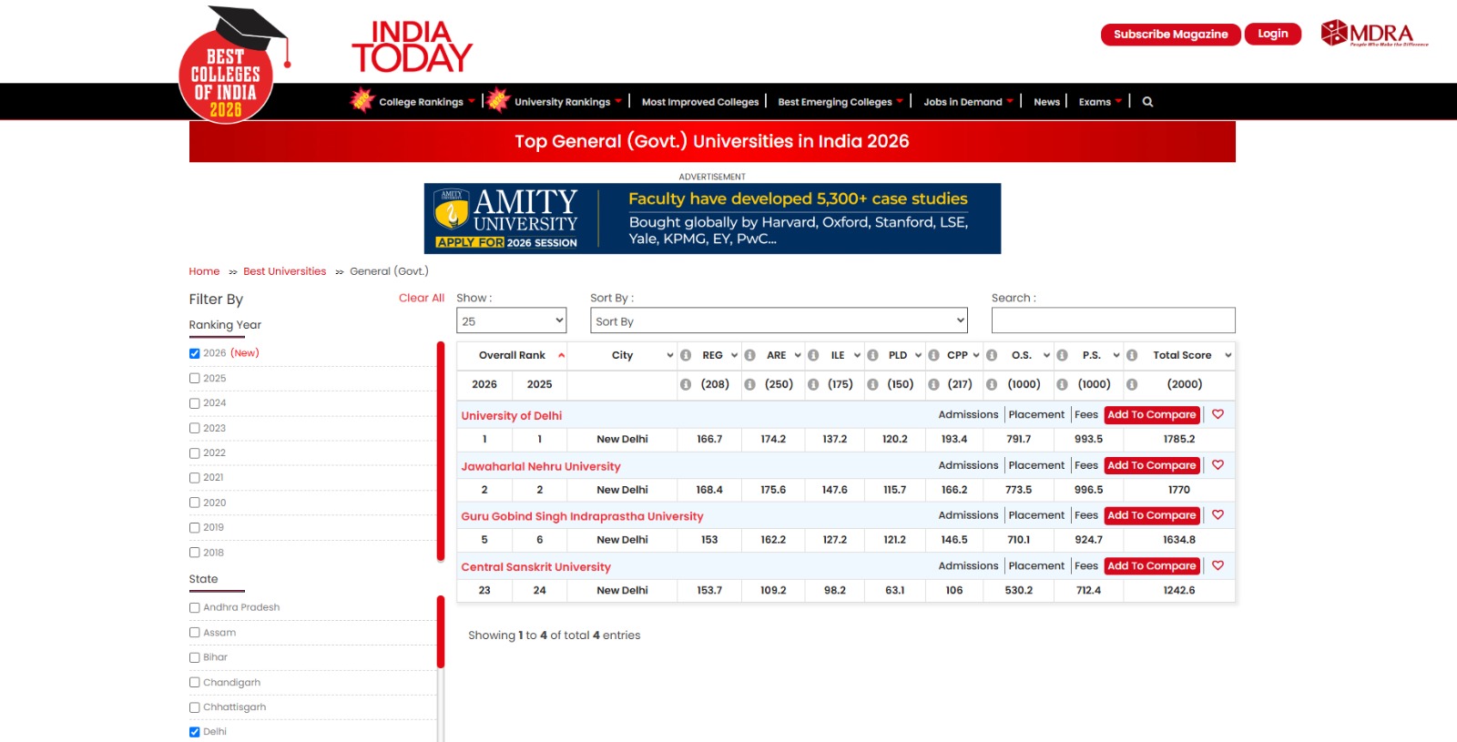Focus the Search text field
Viewport: 1457px width, 742px height.
(1113, 320)
